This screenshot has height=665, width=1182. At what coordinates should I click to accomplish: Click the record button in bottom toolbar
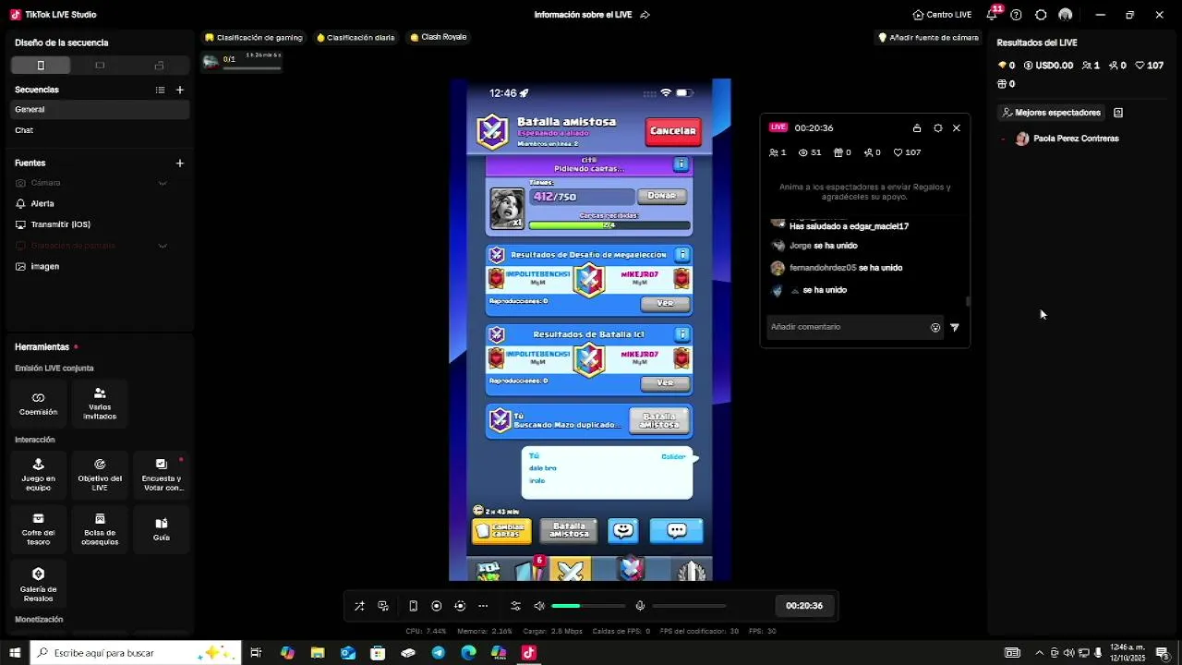pyautogui.click(x=437, y=606)
